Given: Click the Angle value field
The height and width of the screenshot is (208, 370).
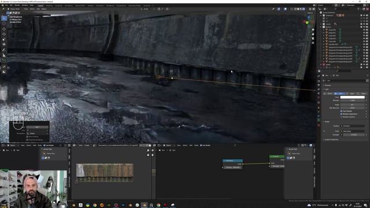Looking at the screenshot, I should (352, 105).
